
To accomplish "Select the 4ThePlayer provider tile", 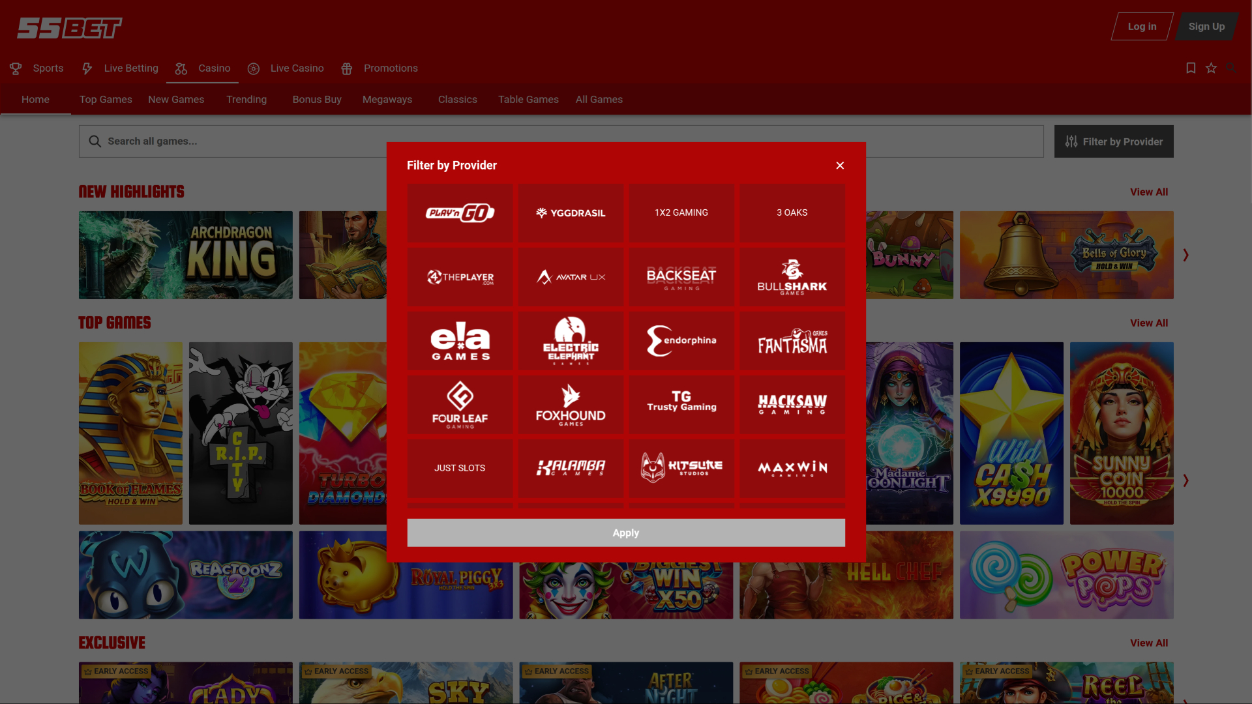I will tap(460, 276).
